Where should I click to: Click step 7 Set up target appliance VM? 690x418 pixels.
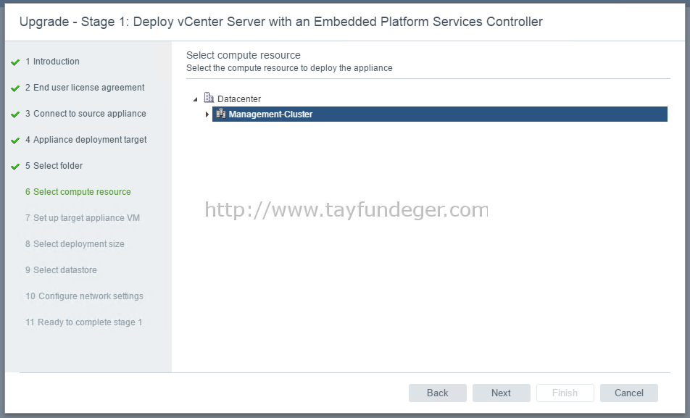point(83,218)
